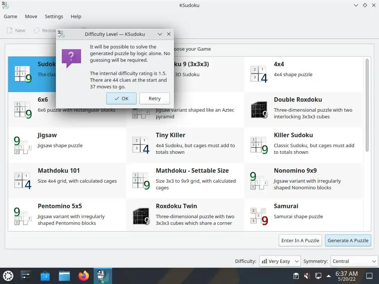Select the Double Roxdoku title text
Viewport: 379px width, 284px height.
tap(298, 99)
